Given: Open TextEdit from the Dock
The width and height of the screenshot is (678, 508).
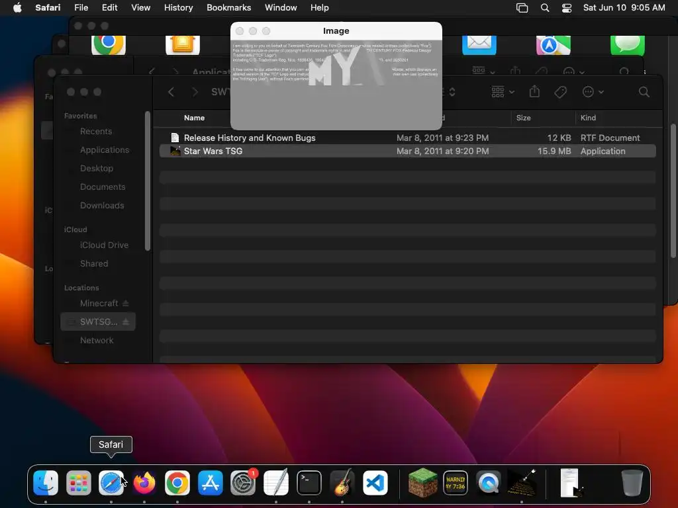Looking at the screenshot, I should click(276, 482).
